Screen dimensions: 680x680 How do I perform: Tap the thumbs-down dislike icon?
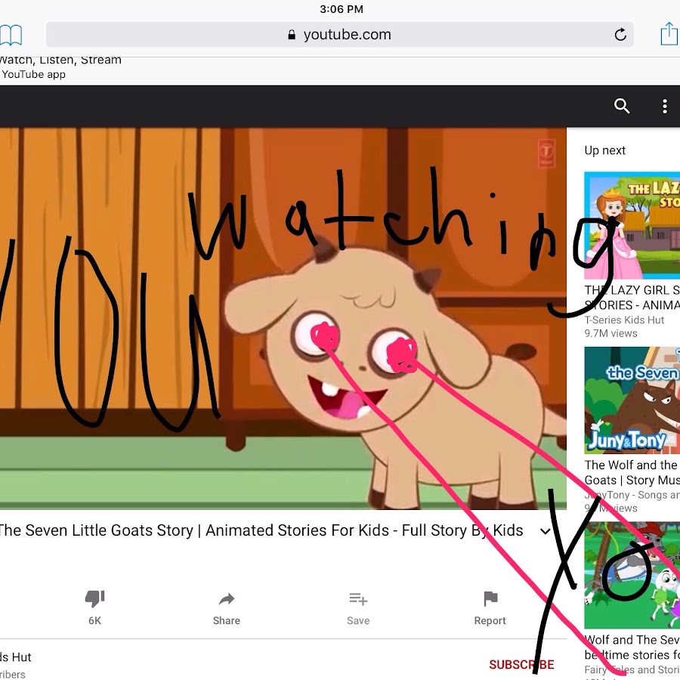(x=94, y=599)
